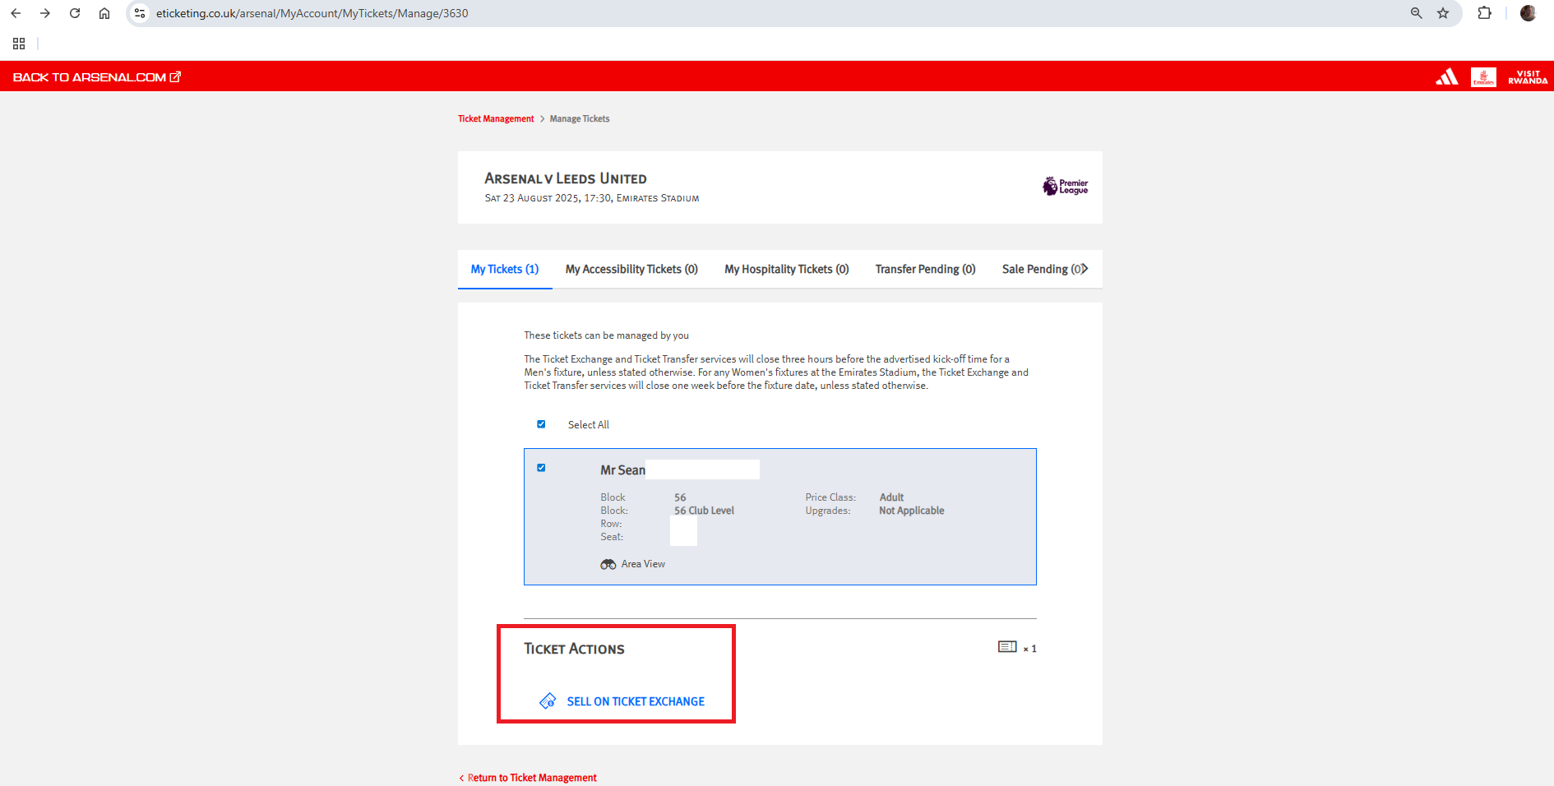View site information in address bar
Screen dimensions: 1554x786
click(140, 13)
